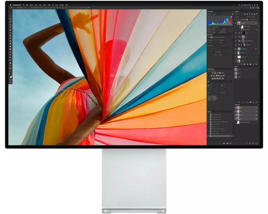The height and width of the screenshot is (214, 268).
Task: Select the Hand tool
Action: [10, 63]
